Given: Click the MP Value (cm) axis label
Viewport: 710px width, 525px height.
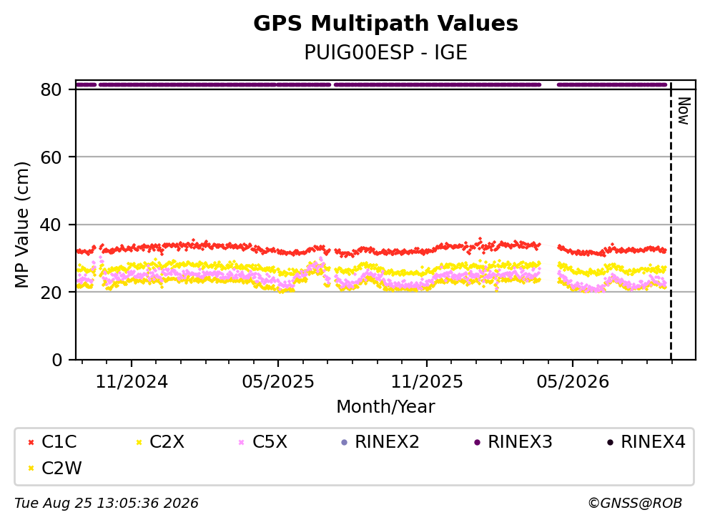Looking at the screenshot, I should click(21, 225).
